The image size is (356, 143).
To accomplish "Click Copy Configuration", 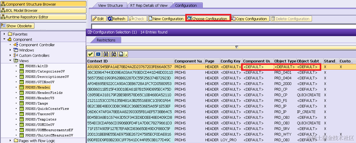I will point(250,19).
